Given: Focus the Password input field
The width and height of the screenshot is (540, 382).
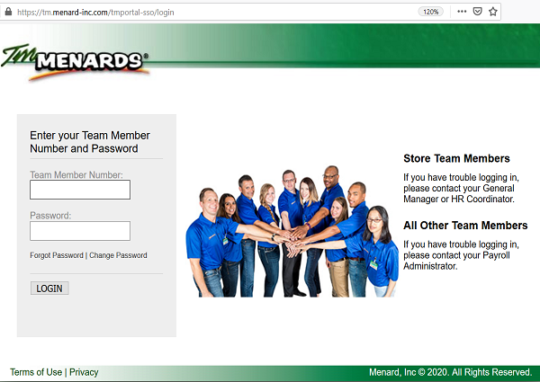Looking at the screenshot, I should (80, 231).
